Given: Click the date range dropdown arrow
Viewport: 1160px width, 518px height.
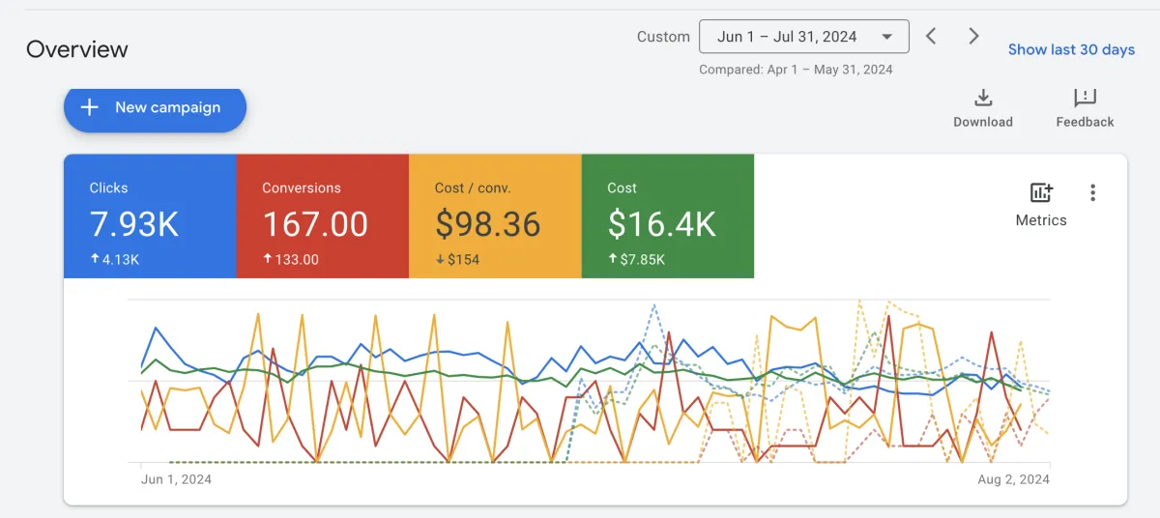Looking at the screenshot, I should [886, 38].
